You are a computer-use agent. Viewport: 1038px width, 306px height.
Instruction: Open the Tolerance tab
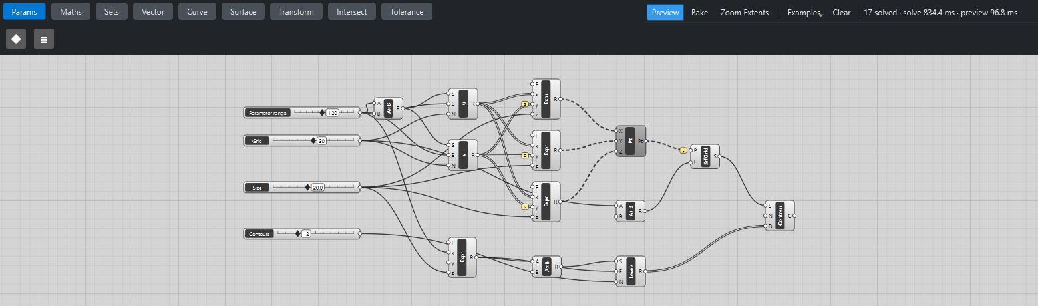point(407,11)
